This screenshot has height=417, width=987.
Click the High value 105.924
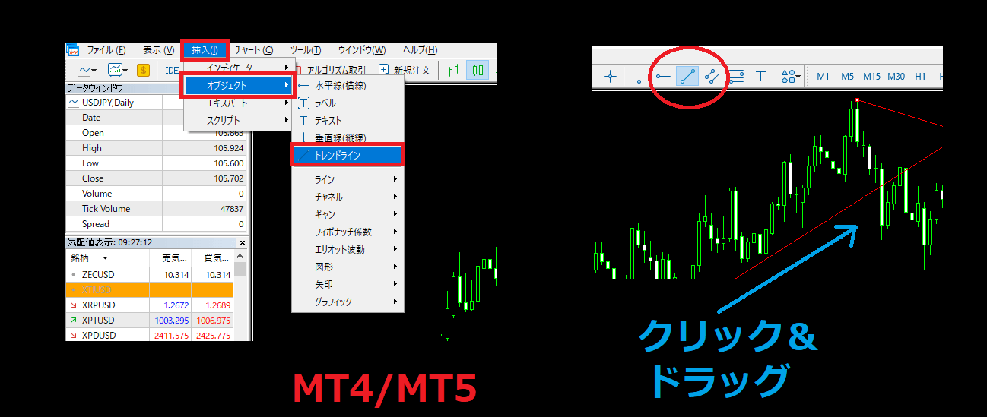(x=228, y=148)
